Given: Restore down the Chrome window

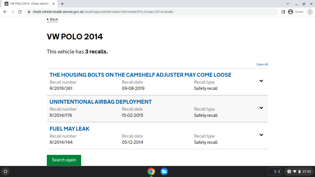Looking at the screenshot, I should pos(304,3).
